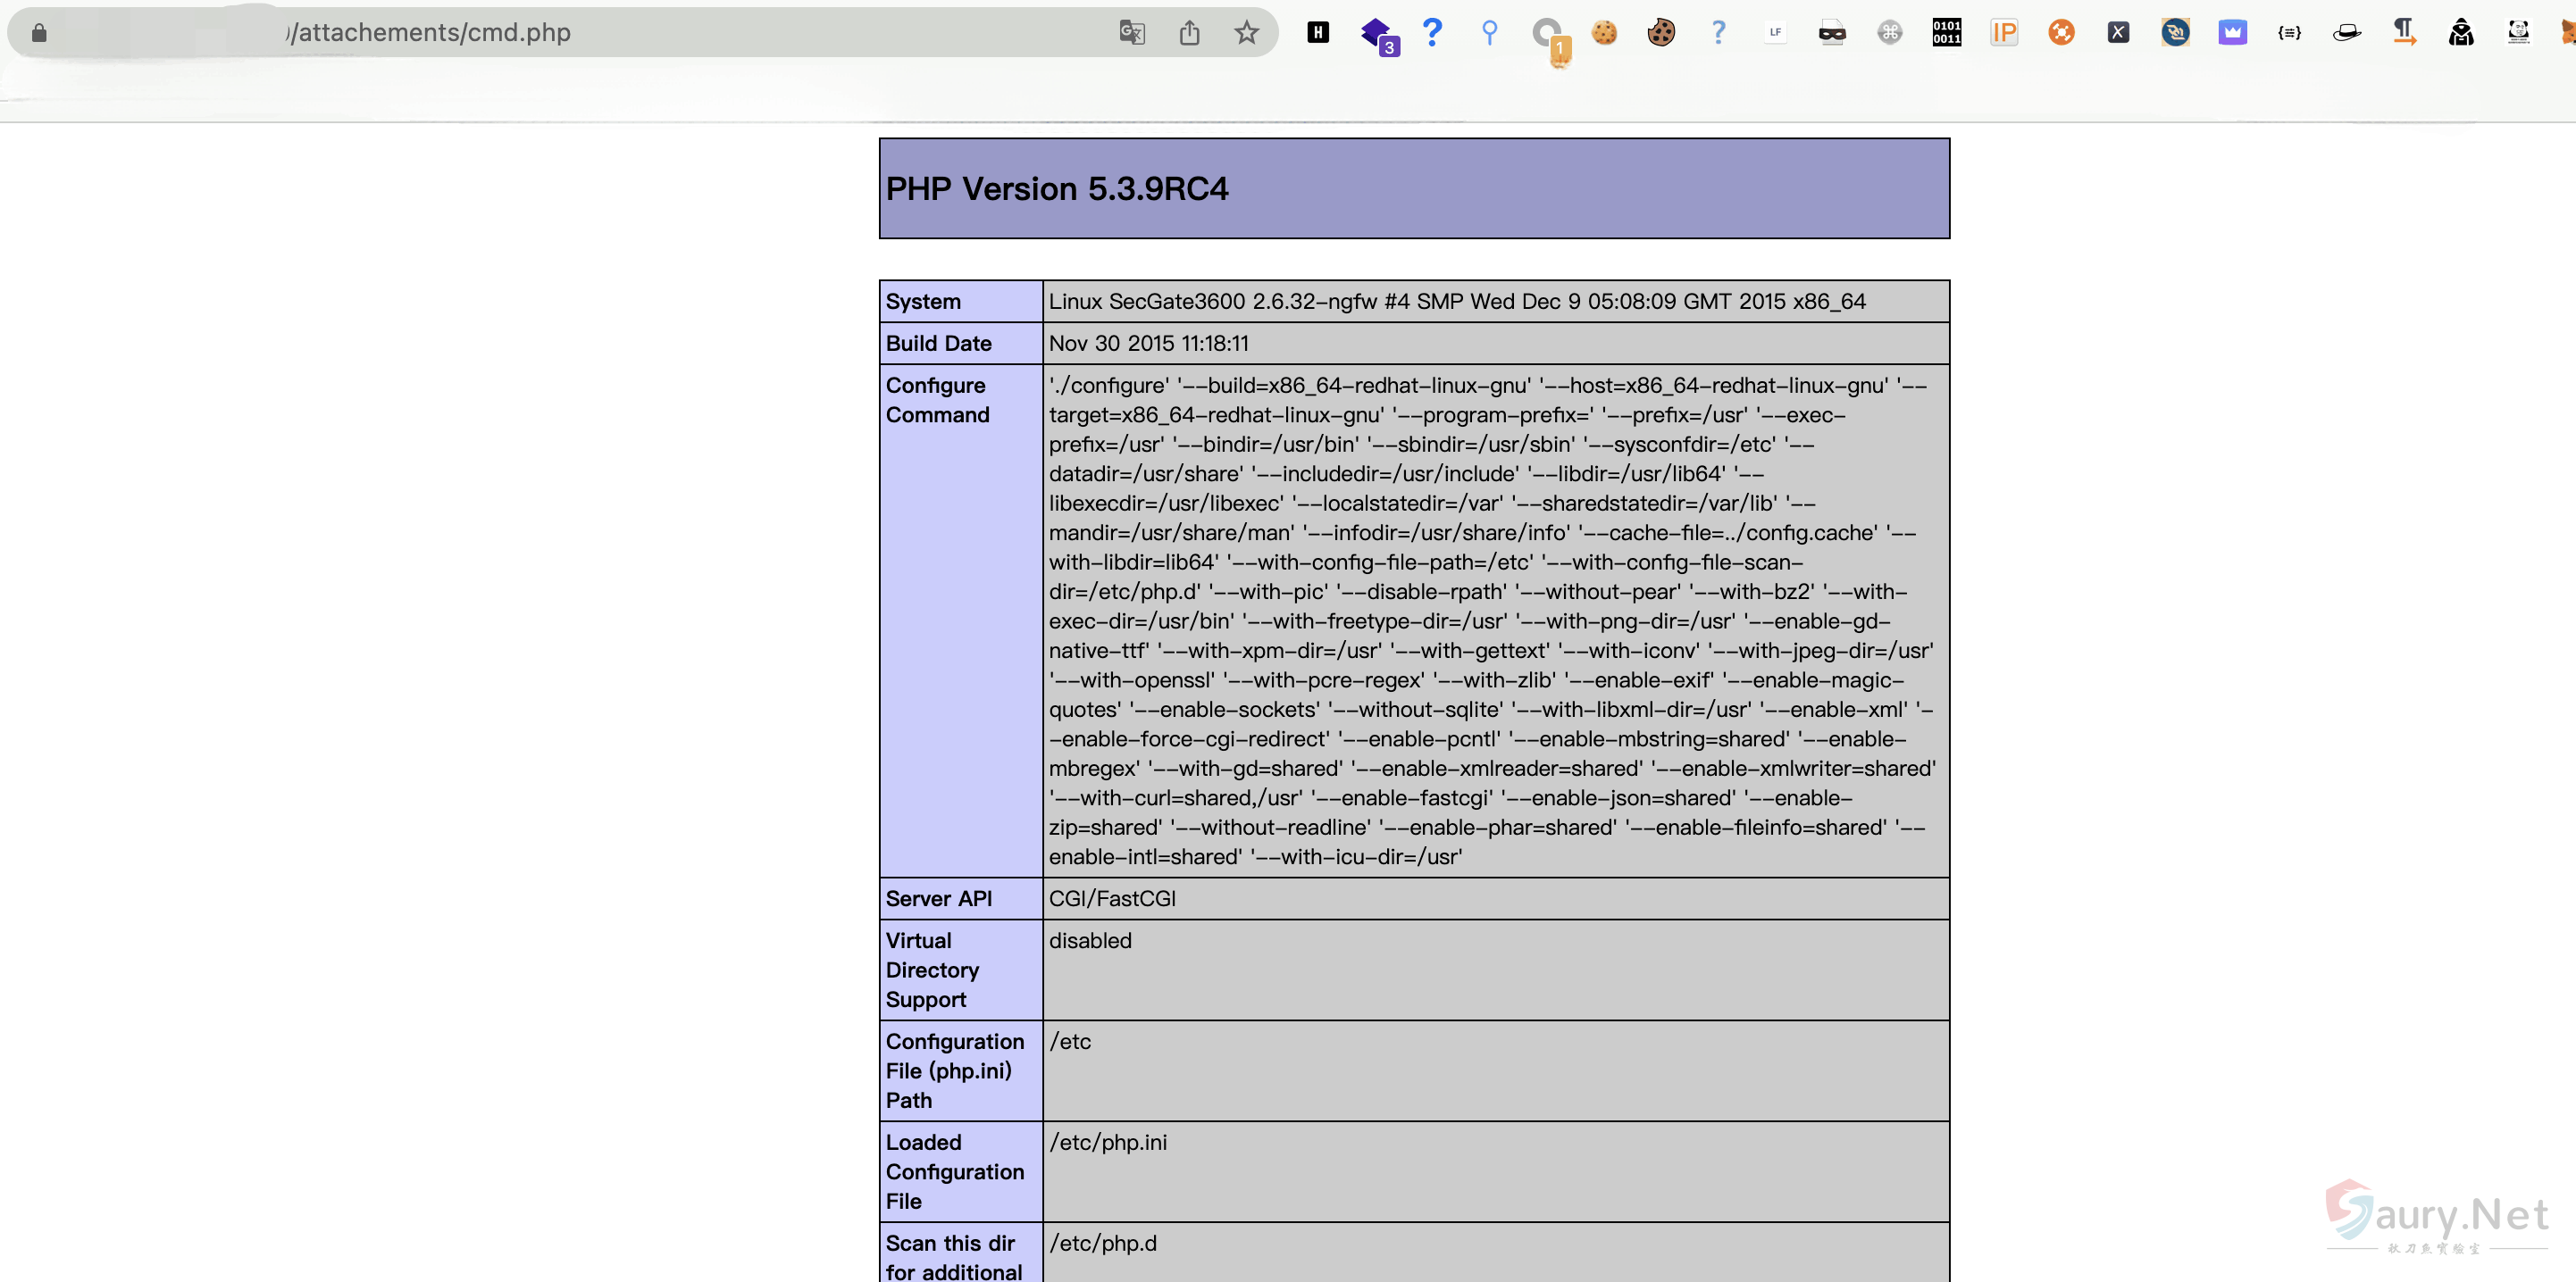Click the share page icon
Image resolution: width=2576 pixels, height=1282 pixels.
(x=1189, y=33)
